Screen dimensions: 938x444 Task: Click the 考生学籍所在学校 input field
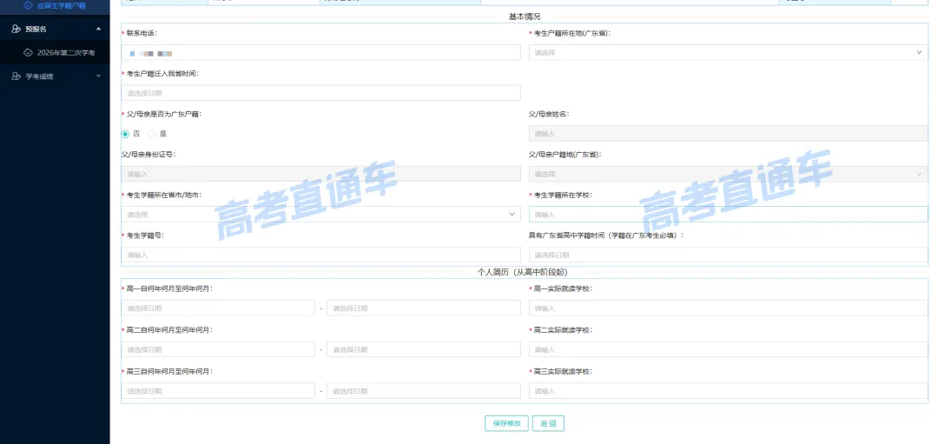728,215
